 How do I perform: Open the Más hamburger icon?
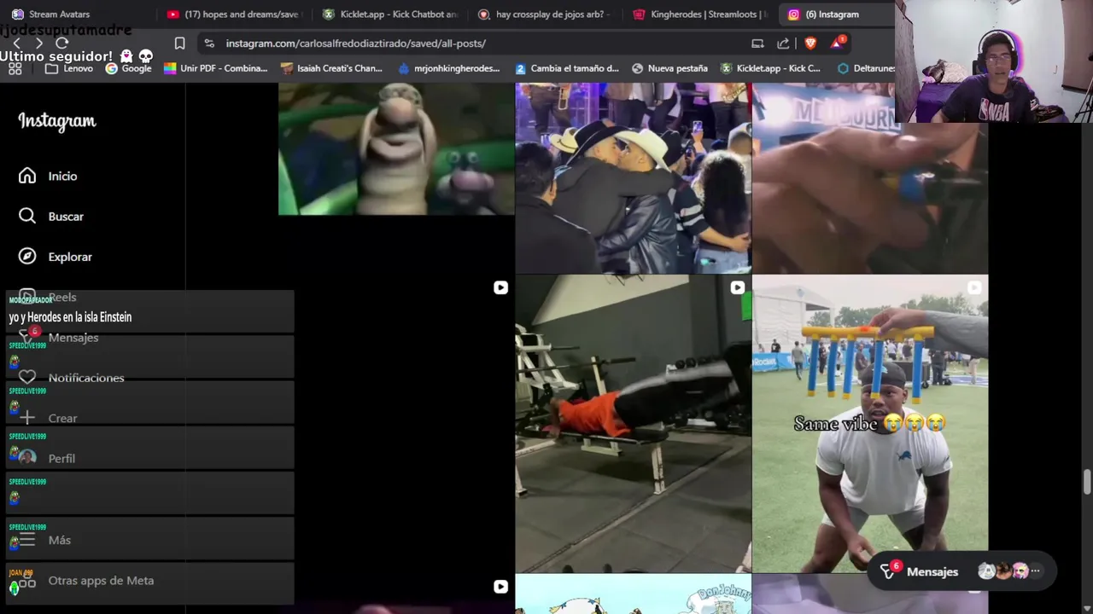[27, 540]
